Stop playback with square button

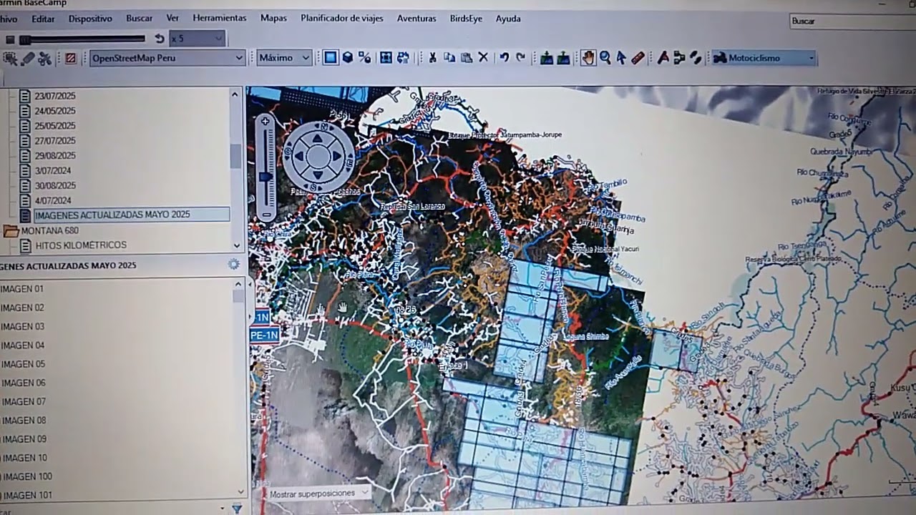click(x=10, y=39)
